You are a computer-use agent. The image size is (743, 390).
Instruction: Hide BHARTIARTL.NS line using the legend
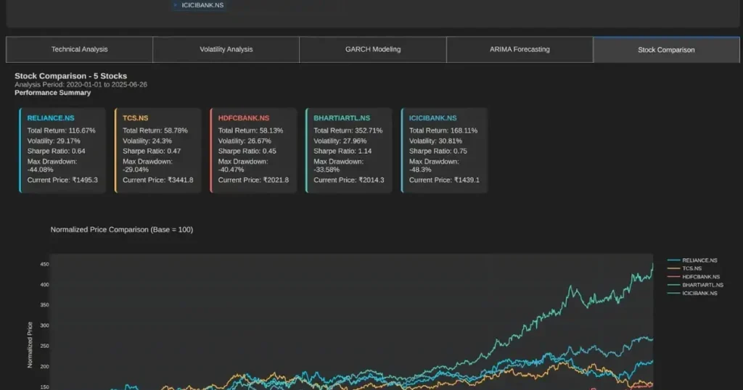tap(702, 285)
